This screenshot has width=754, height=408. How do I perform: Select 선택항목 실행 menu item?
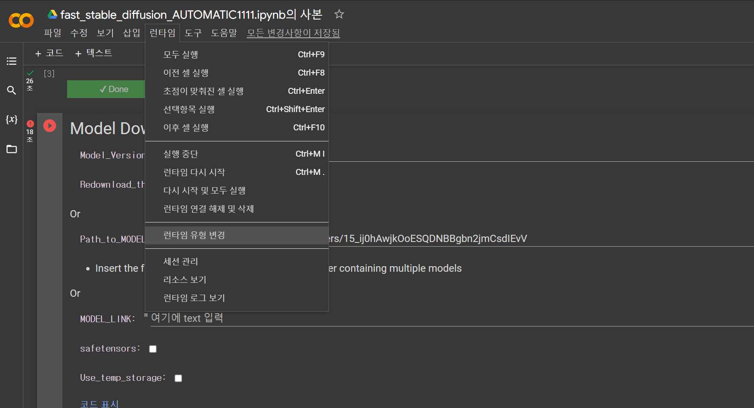pyautogui.click(x=237, y=109)
